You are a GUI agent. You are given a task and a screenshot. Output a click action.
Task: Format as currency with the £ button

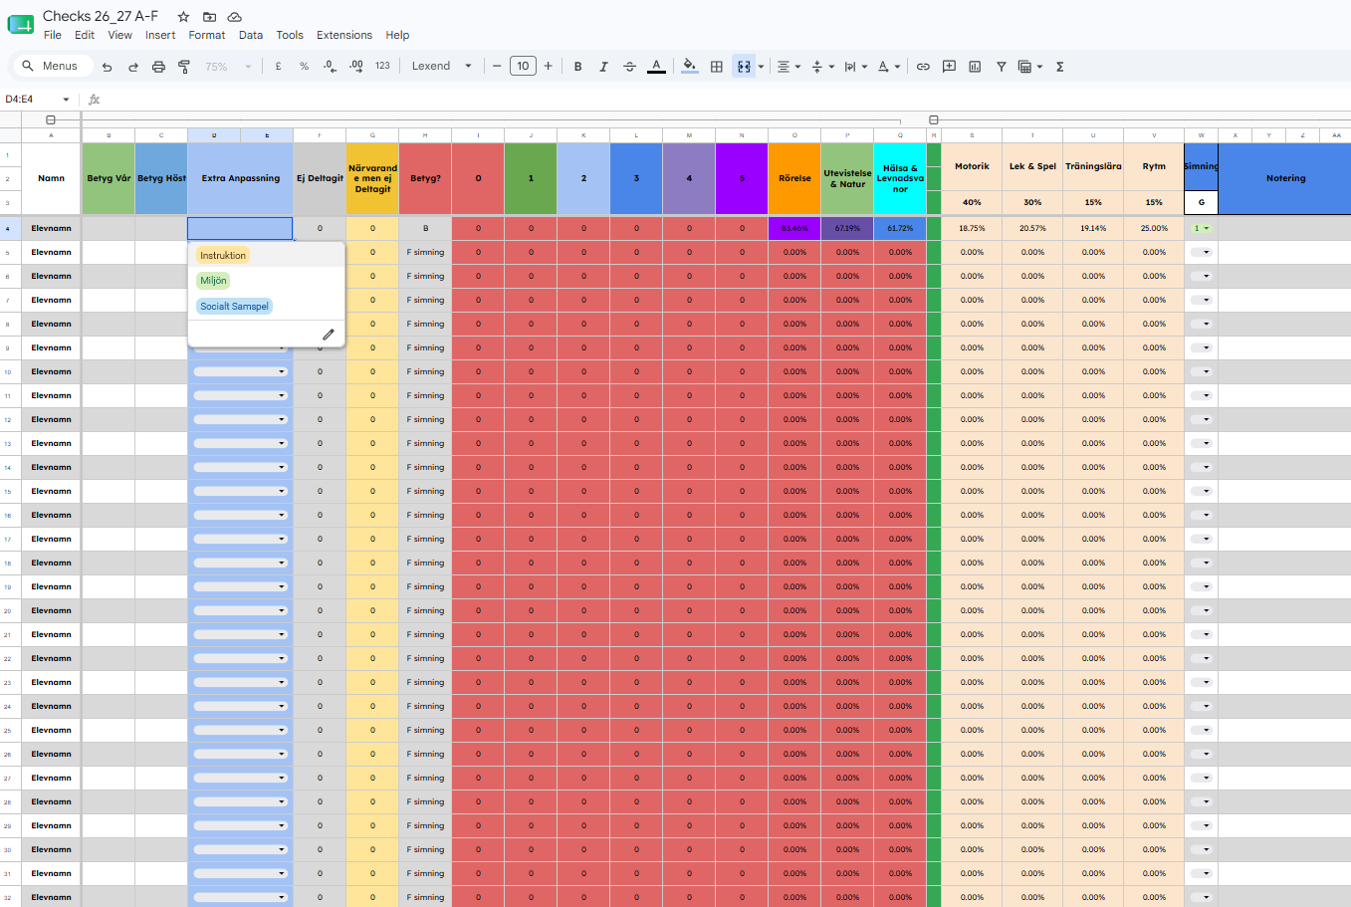click(278, 67)
